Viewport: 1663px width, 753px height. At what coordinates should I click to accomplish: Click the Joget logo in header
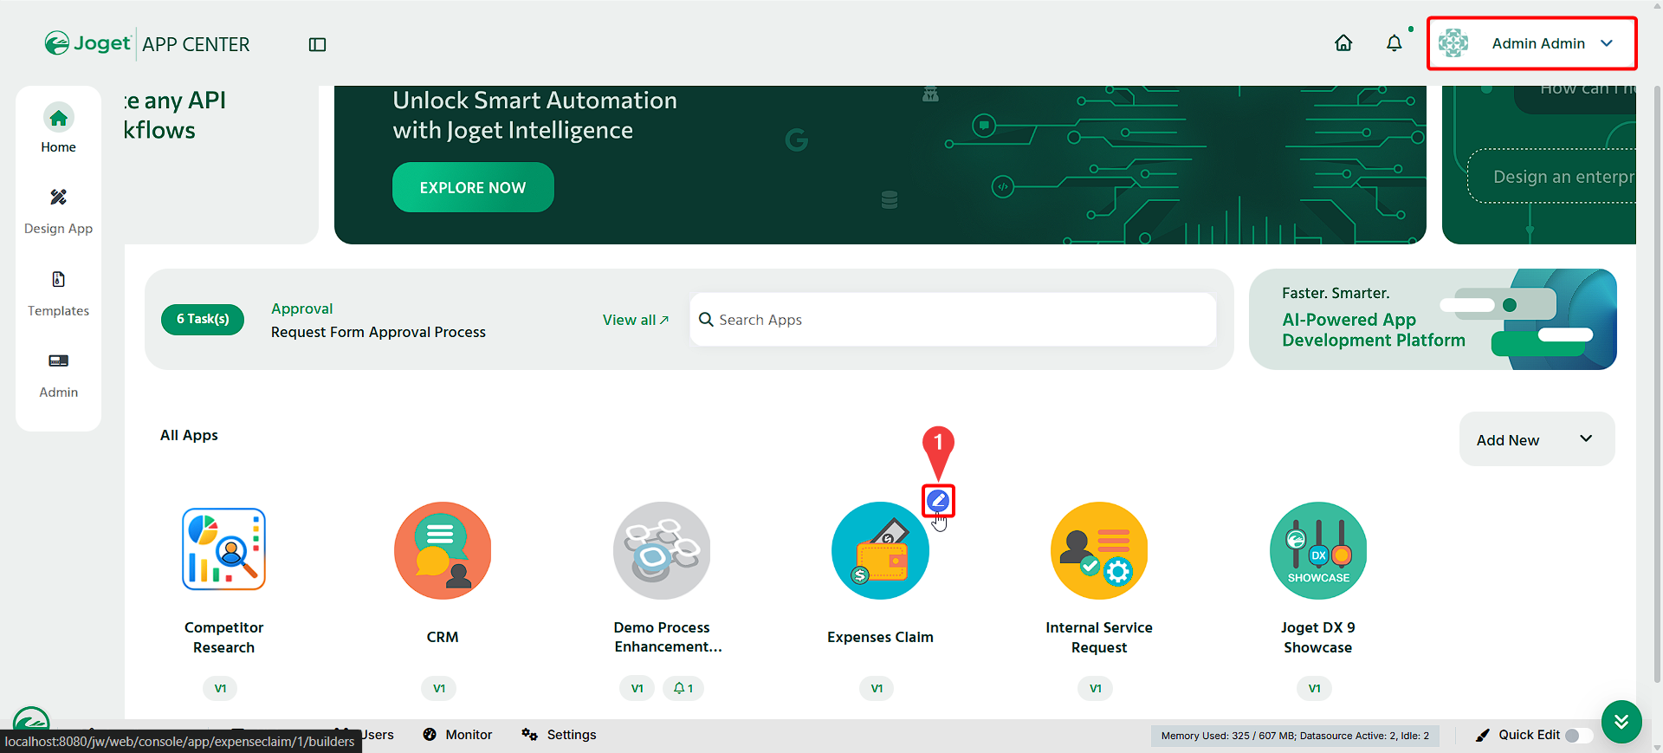point(87,43)
